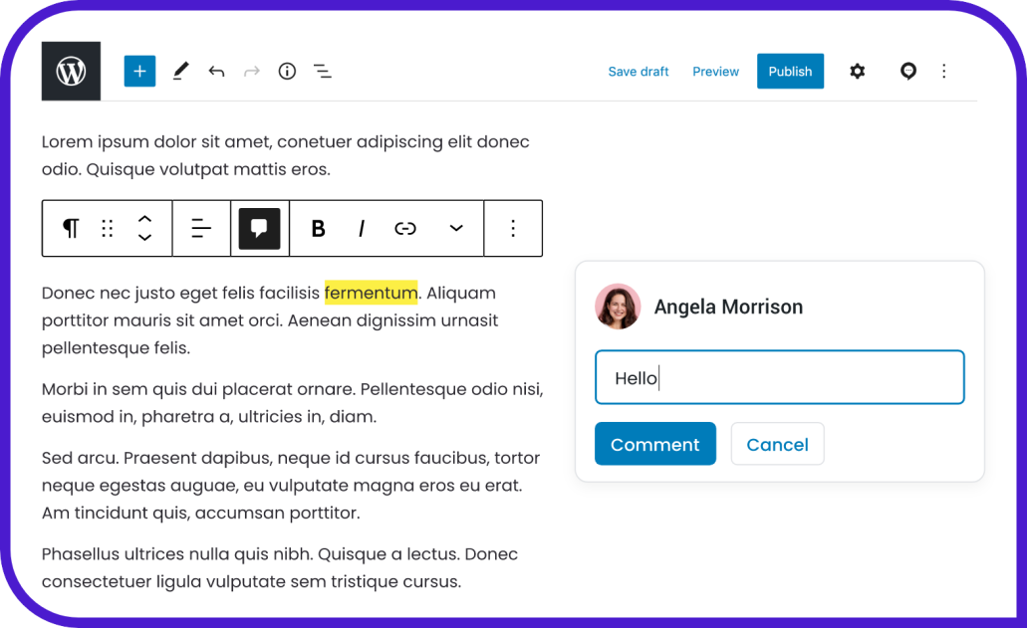Click Save draft link

click(638, 72)
